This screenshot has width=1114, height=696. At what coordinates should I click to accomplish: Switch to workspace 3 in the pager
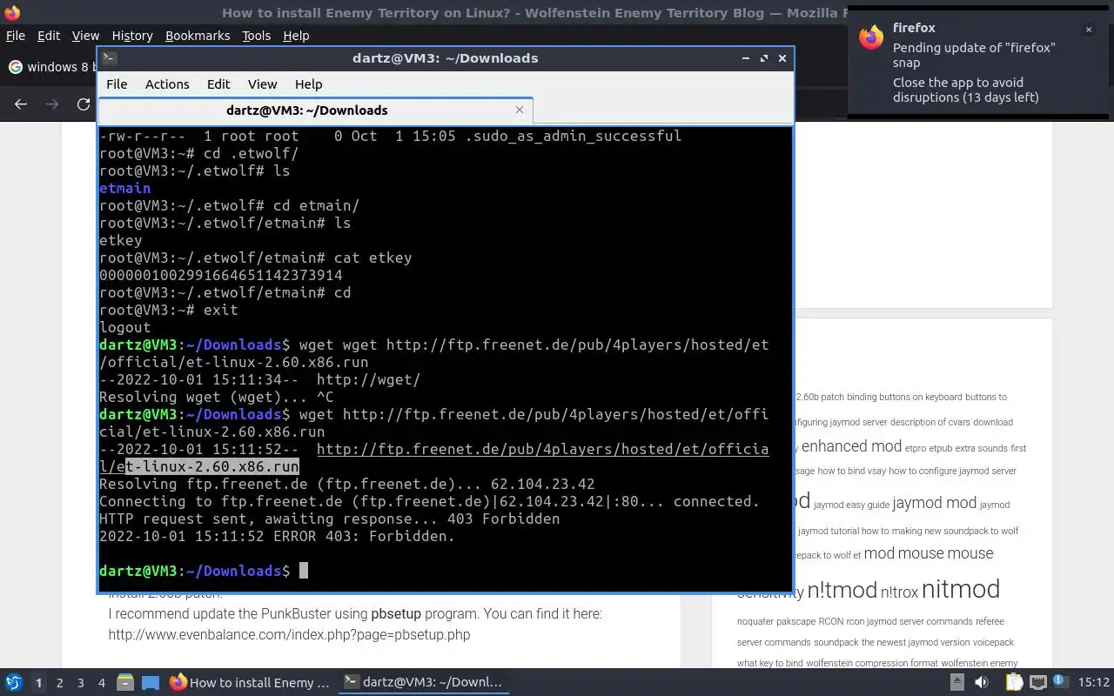tap(80, 683)
